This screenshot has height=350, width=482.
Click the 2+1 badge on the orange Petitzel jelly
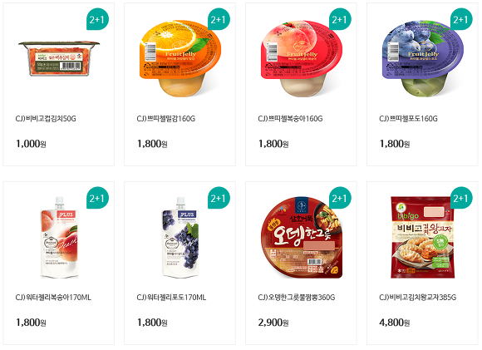pyautogui.click(x=219, y=19)
